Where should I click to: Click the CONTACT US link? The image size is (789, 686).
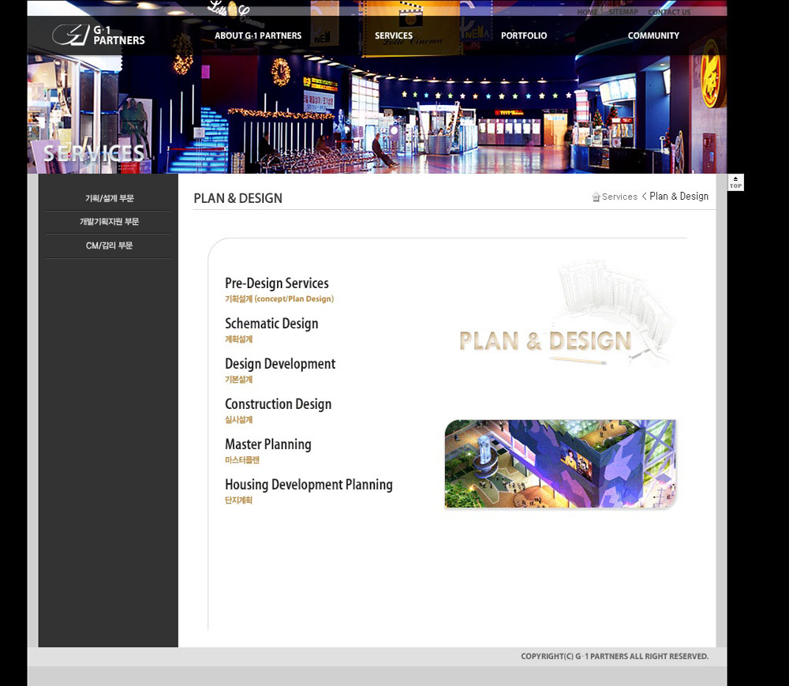[669, 13]
